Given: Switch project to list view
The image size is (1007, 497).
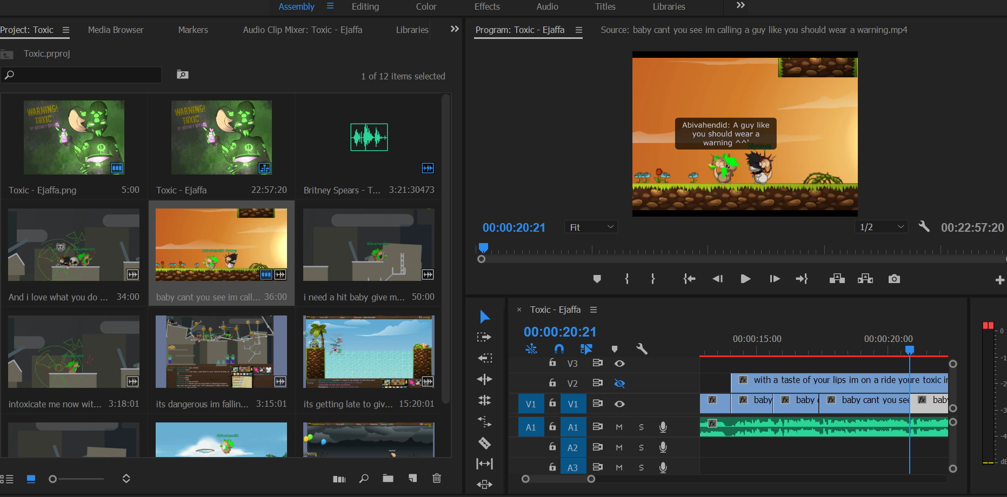Looking at the screenshot, I should [7, 479].
